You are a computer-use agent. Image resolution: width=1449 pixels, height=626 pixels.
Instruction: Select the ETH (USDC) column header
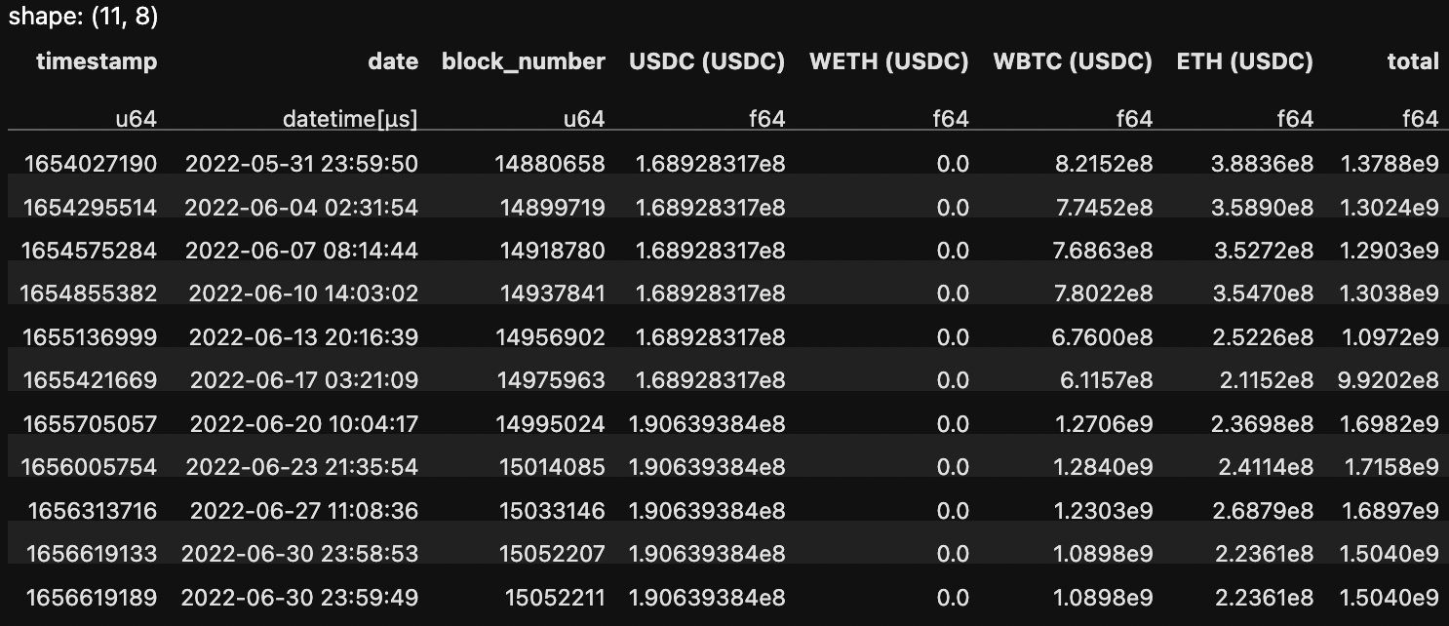point(1245,61)
